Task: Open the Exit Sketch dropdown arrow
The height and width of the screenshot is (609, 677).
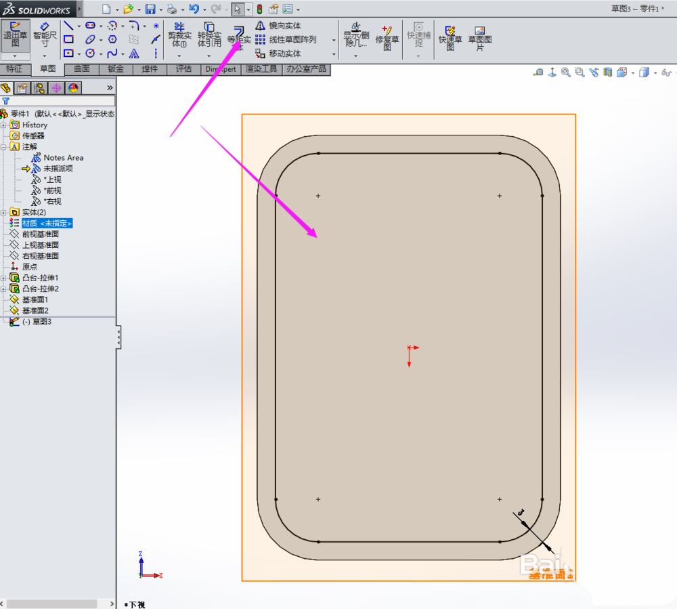Action: 15,56
